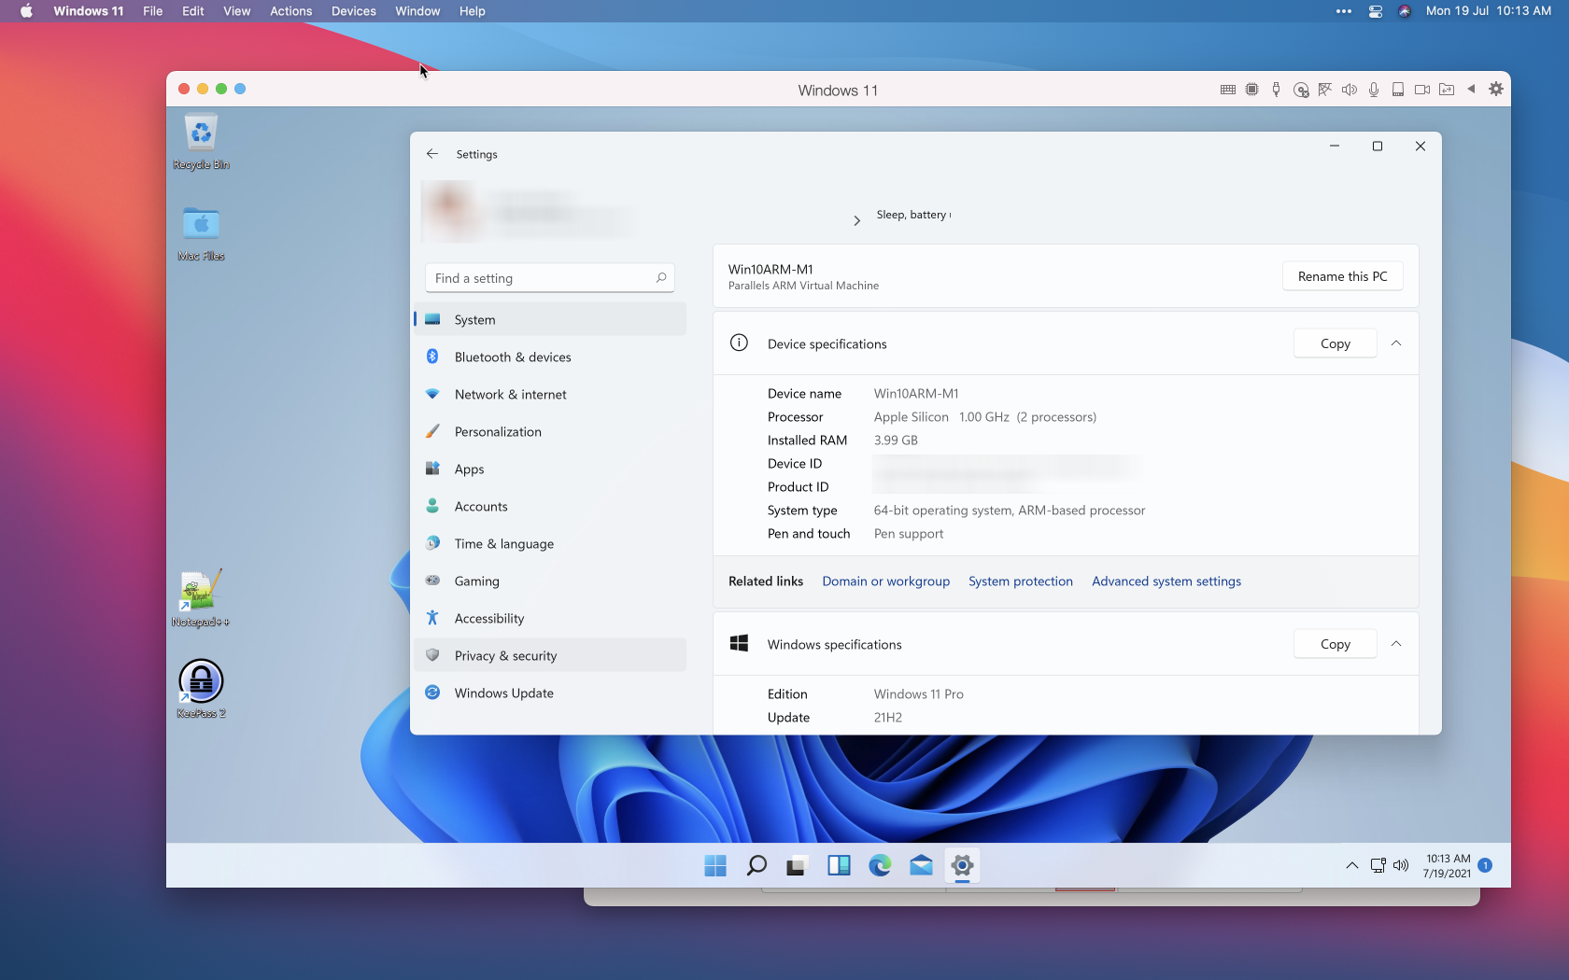Click the Settings gear in the taskbar
This screenshot has height=980, width=1569.
click(x=962, y=866)
